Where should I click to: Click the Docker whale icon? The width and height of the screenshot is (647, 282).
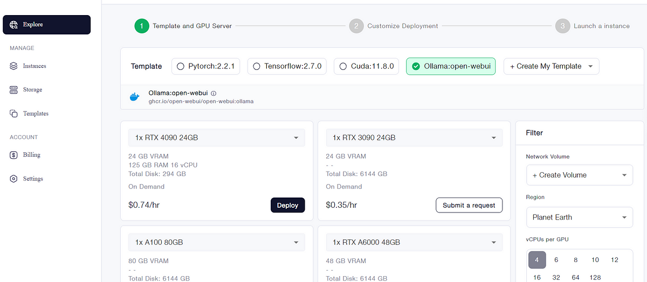click(134, 97)
